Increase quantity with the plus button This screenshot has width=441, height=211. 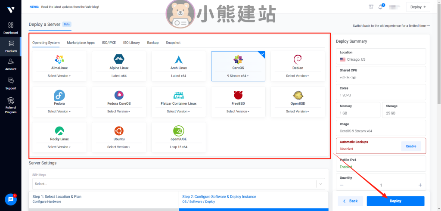coord(420,185)
